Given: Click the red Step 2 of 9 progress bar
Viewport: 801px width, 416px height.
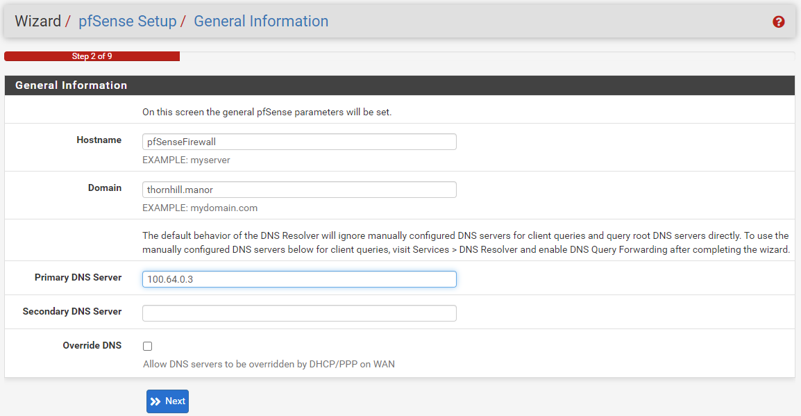Looking at the screenshot, I should [92, 56].
